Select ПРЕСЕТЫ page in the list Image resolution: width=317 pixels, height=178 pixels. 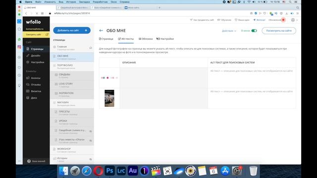point(72,113)
